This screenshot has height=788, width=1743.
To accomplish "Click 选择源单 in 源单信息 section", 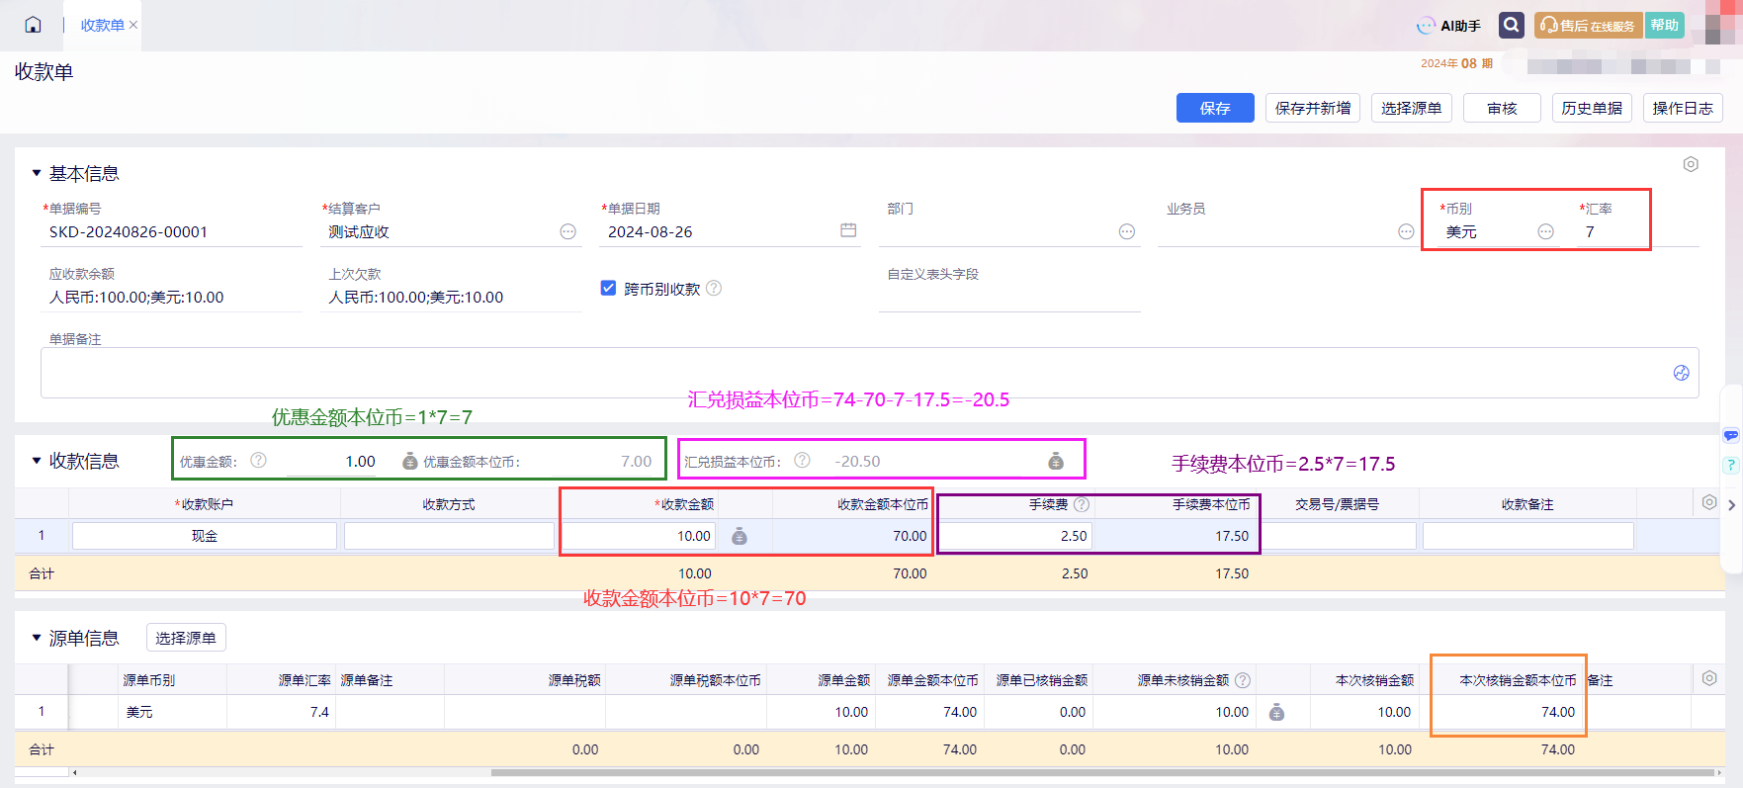I will [186, 638].
